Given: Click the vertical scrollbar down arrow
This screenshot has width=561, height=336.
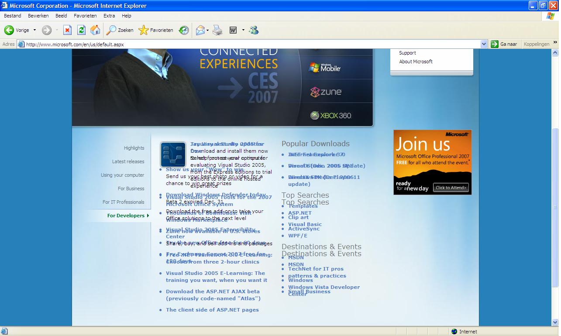Looking at the screenshot, I should tap(555, 322).
